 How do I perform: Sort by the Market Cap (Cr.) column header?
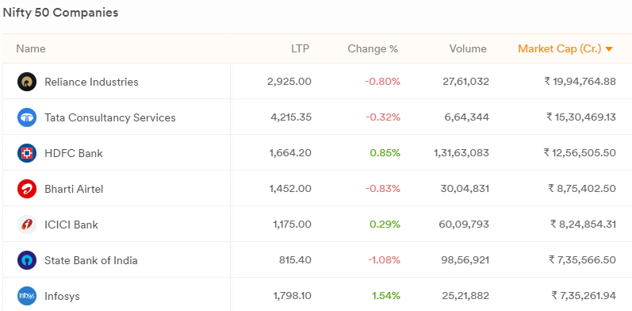(560, 49)
